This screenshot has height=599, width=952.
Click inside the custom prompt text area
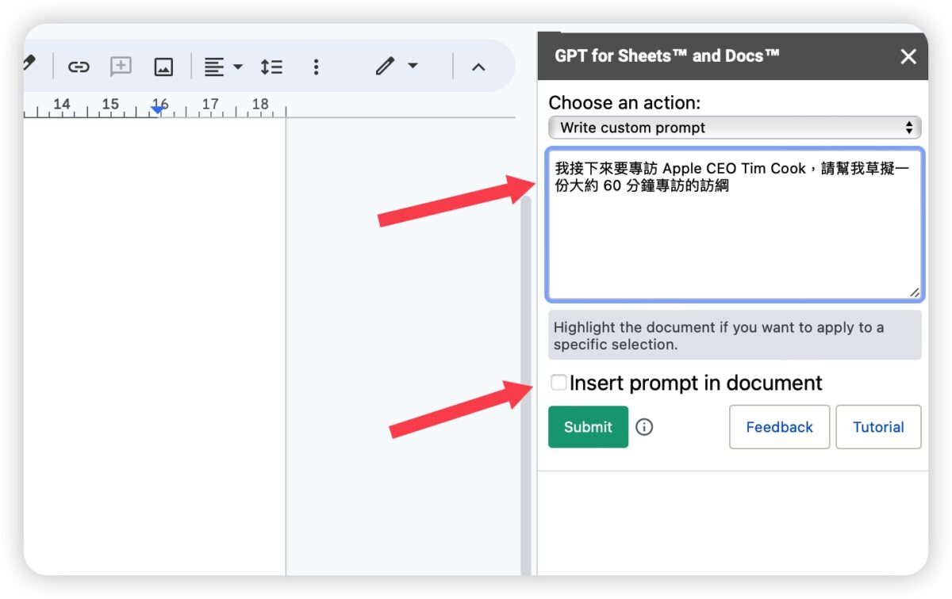pyautogui.click(x=734, y=224)
